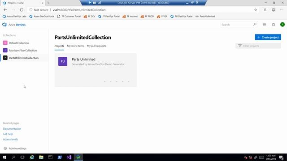Bookmark this page with the star icon
The image size is (287, 161).
(256, 10)
